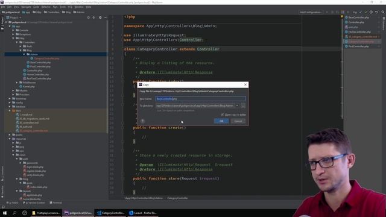Click the New name input field

(200, 99)
